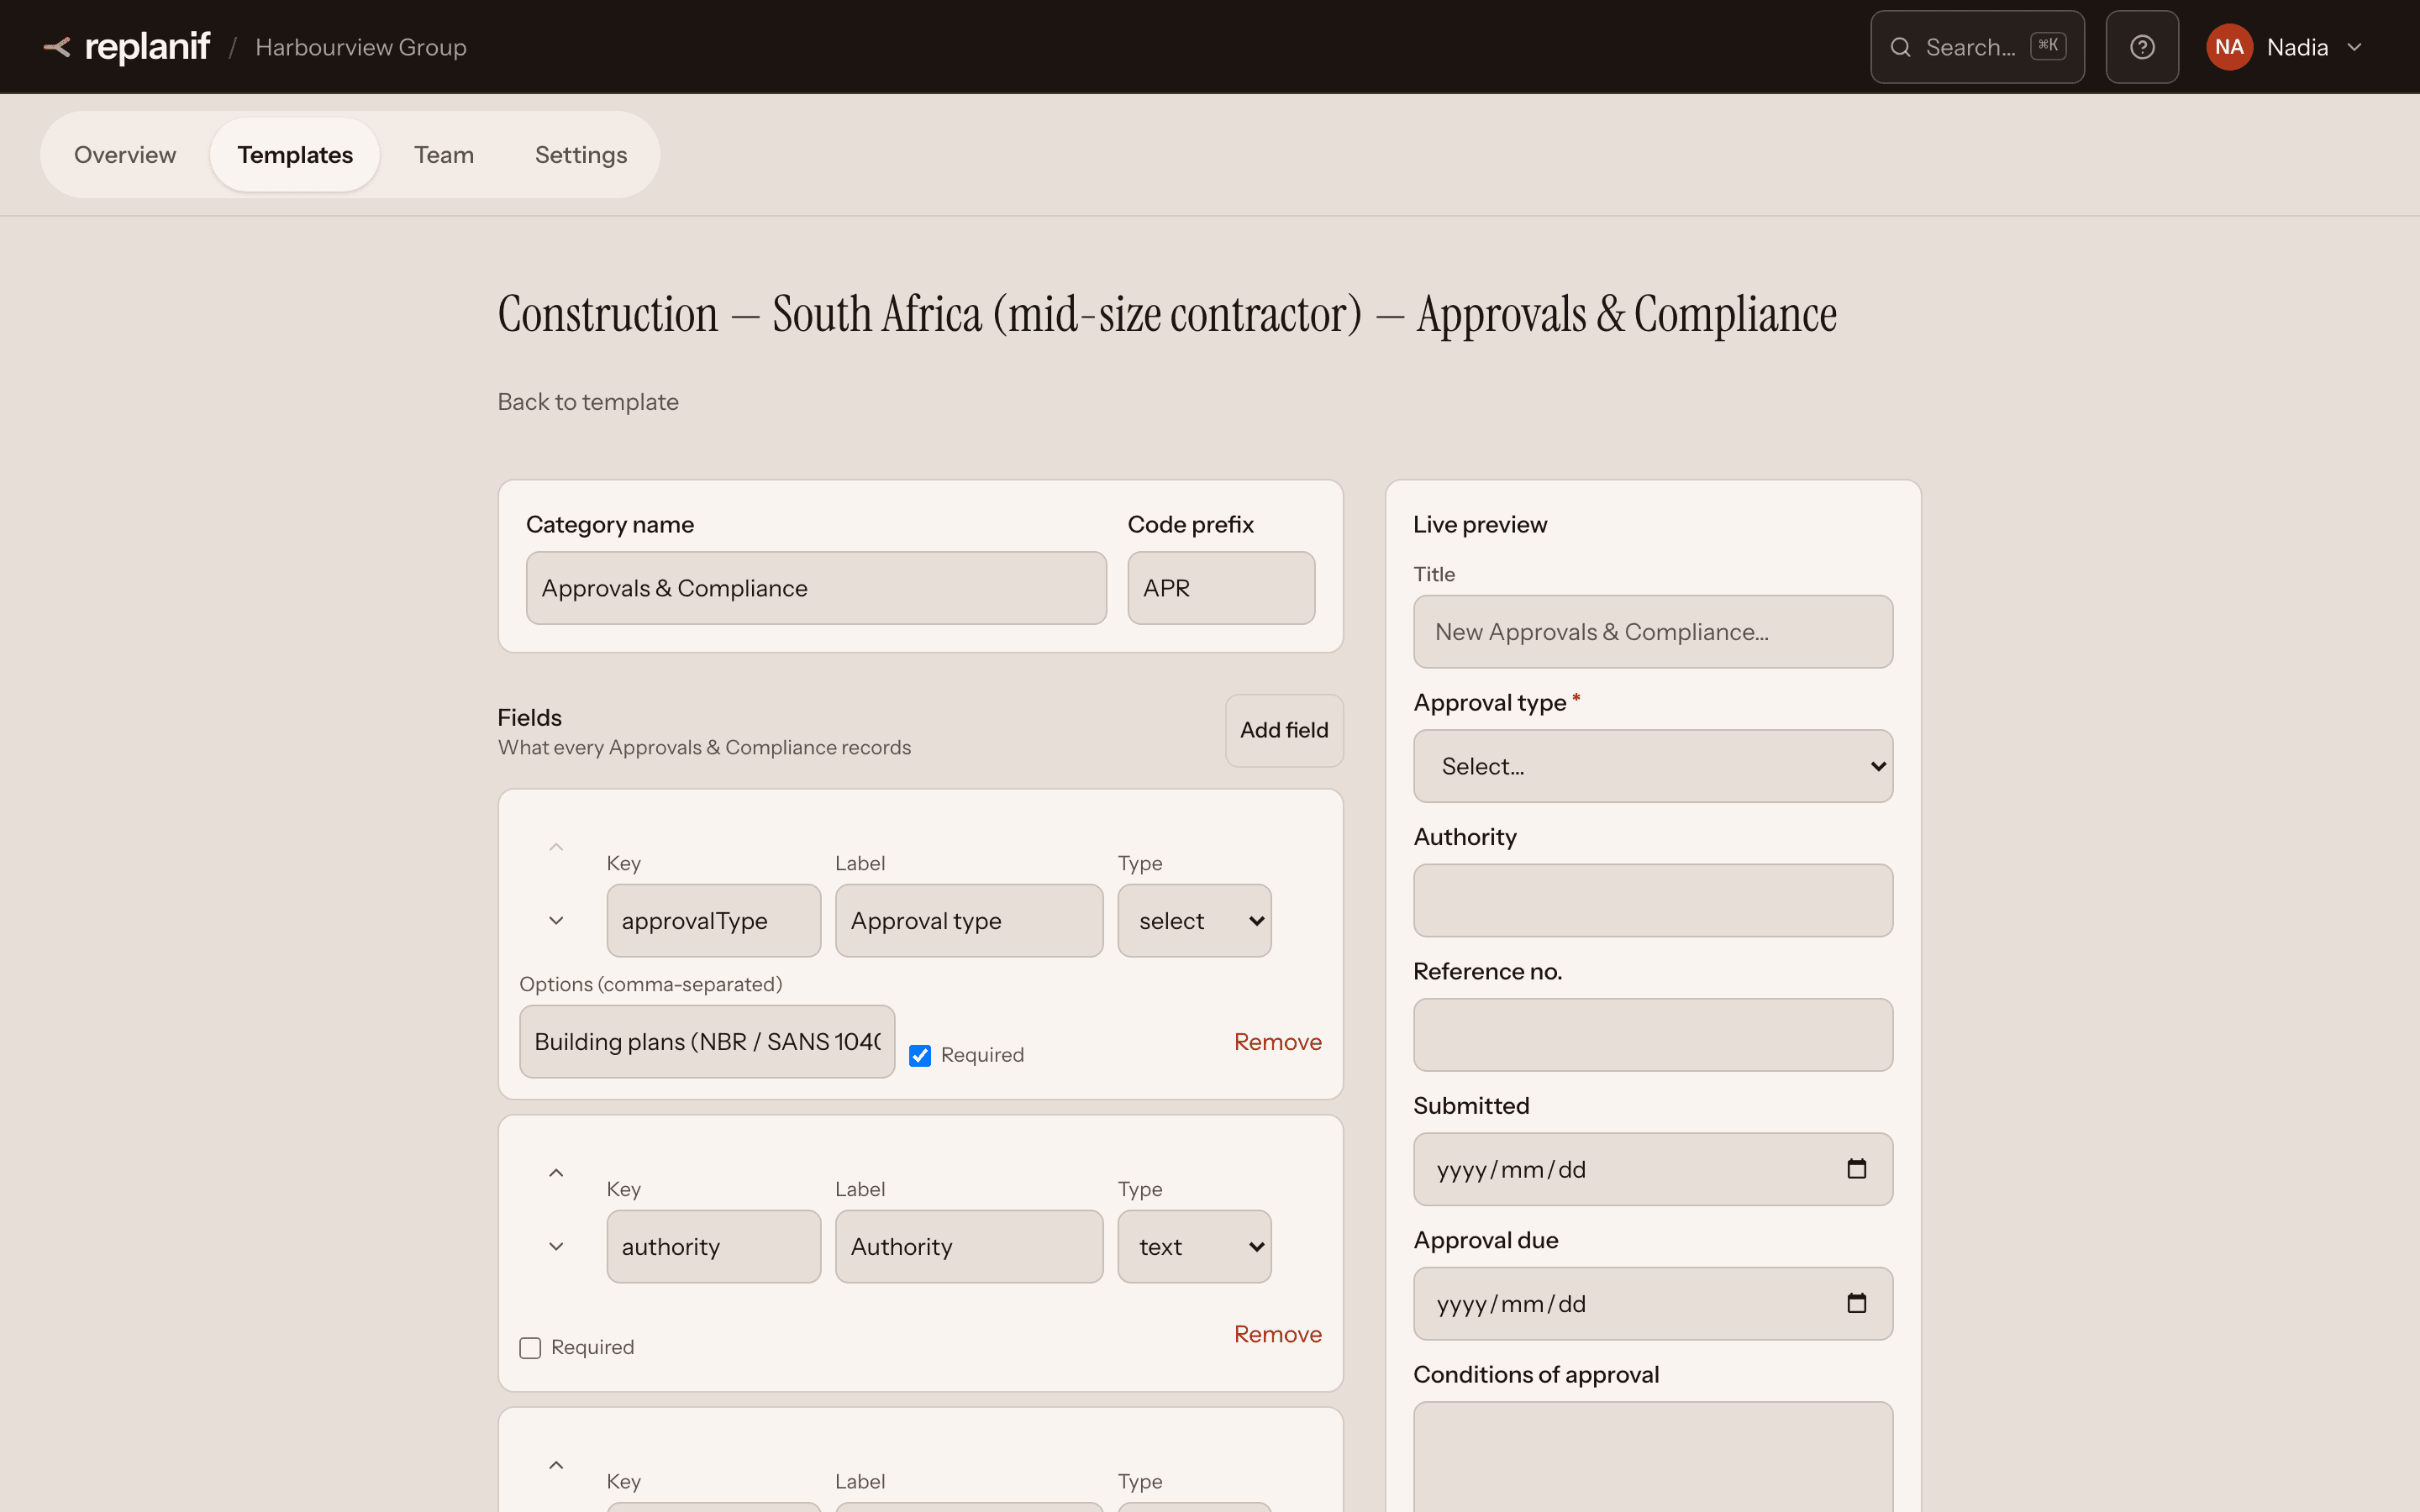Select the Templates tab
This screenshot has height=1512, width=2420.
tap(295, 155)
